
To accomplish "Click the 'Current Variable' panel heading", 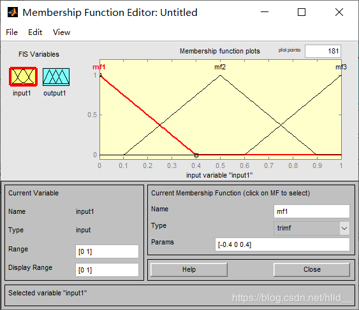I will click(33, 193).
